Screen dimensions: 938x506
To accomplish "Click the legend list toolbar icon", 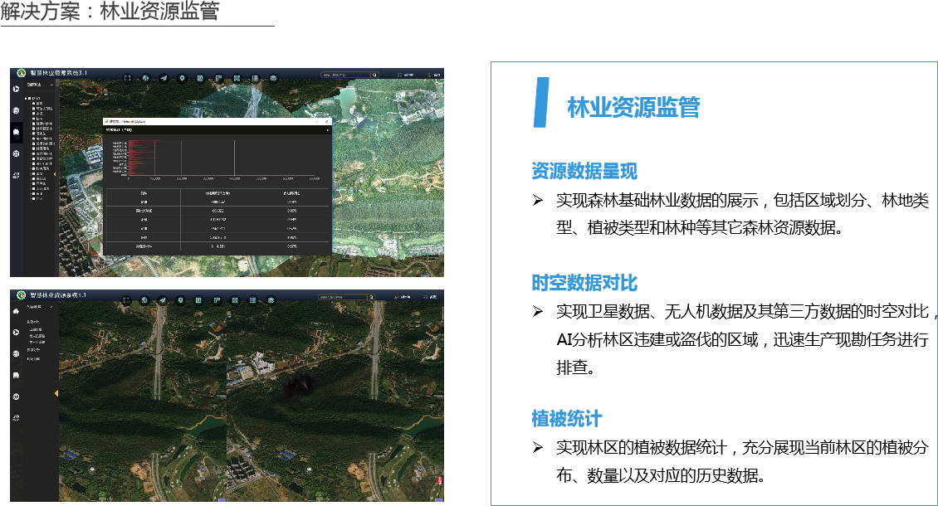I will point(256,77).
